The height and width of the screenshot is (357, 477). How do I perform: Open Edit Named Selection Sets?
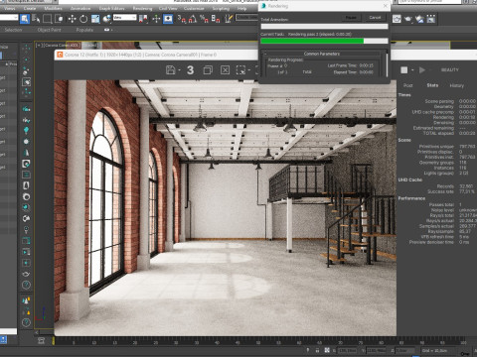pyautogui.click(x=229, y=19)
